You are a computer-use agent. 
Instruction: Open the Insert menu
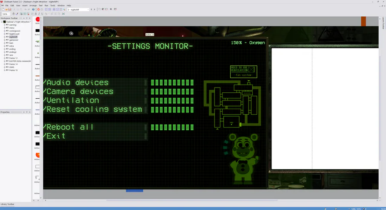[25, 6]
